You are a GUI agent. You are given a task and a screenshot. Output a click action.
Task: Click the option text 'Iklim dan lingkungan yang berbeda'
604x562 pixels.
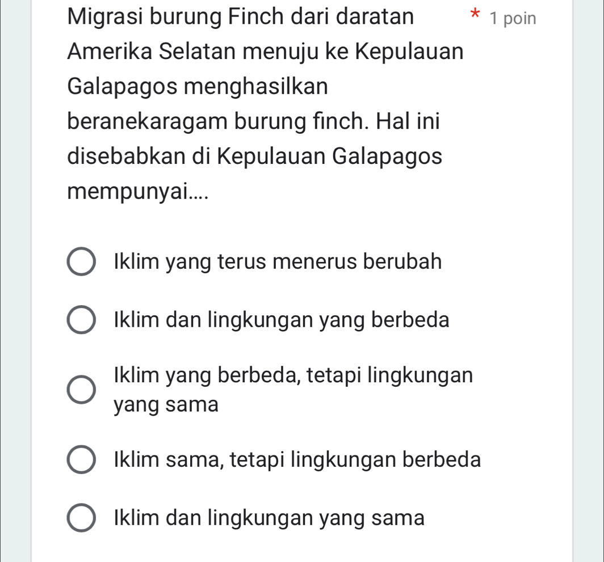click(282, 320)
